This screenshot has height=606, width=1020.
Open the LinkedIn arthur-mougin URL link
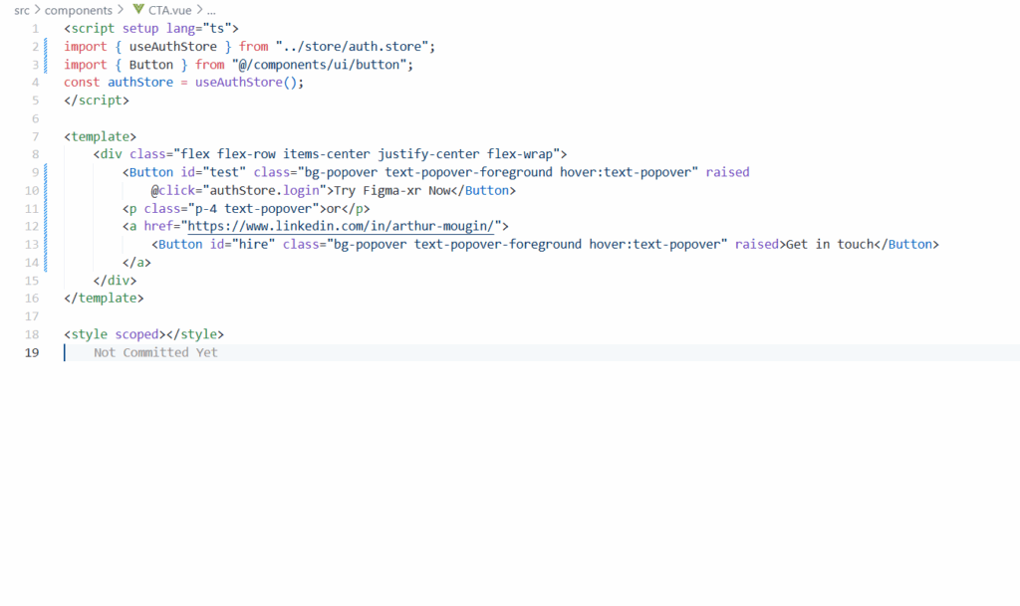coord(341,226)
